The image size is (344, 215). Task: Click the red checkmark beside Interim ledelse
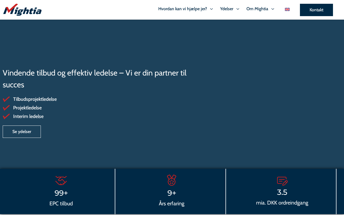6,116
